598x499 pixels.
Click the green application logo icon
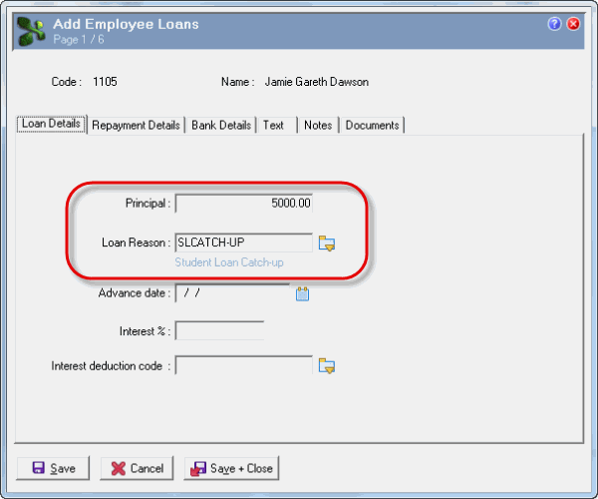32,32
